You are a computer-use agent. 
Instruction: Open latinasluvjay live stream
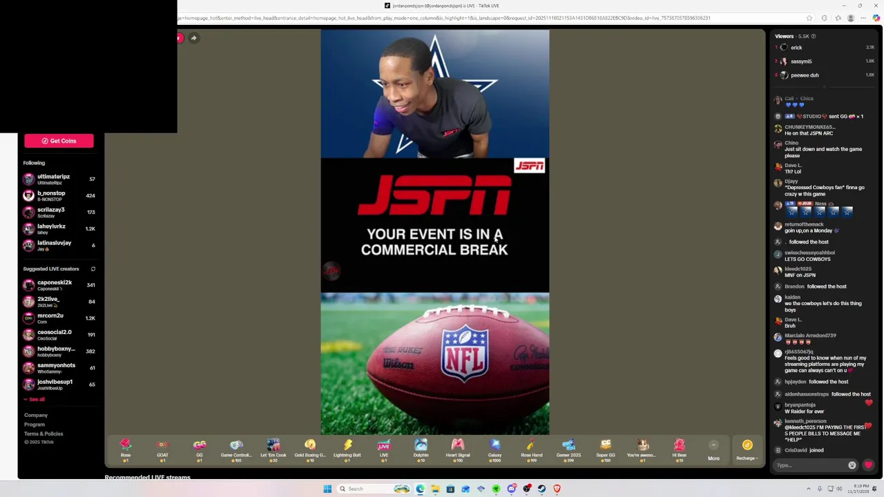(59, 246)
